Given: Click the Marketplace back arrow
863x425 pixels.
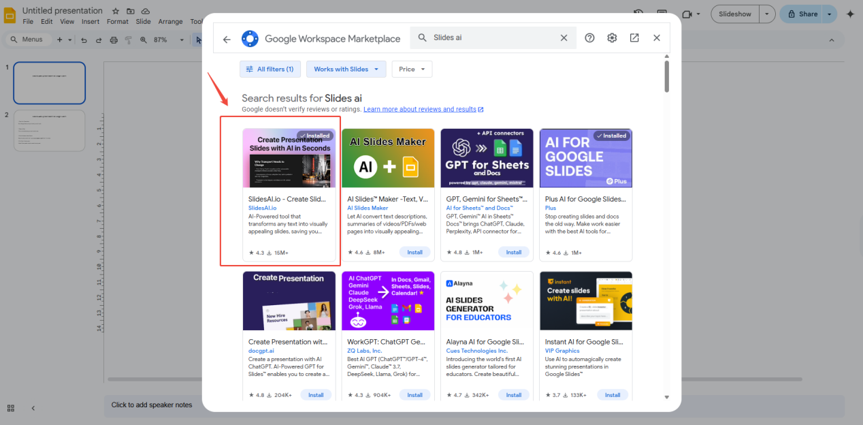Looking at the screenshot, I should click(227, 39).
